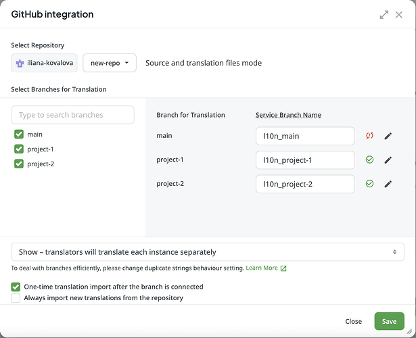Screen dimensions: 416x338
Task: Click main in the Branch for Translation column
Action: click(x=164, y=135)
